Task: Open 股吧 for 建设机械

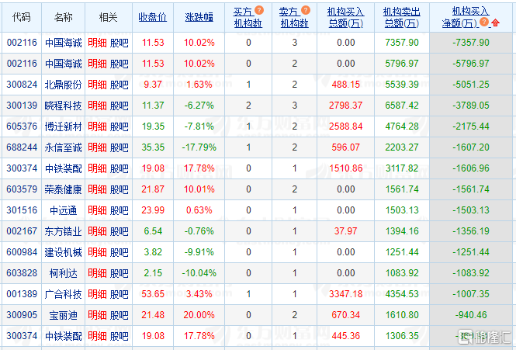Action: [119, 252]
